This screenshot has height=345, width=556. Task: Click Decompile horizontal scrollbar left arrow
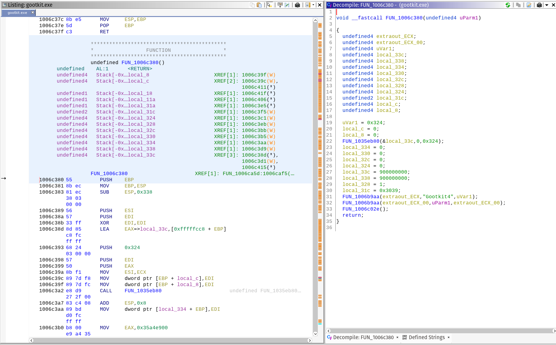coord(329,331)
